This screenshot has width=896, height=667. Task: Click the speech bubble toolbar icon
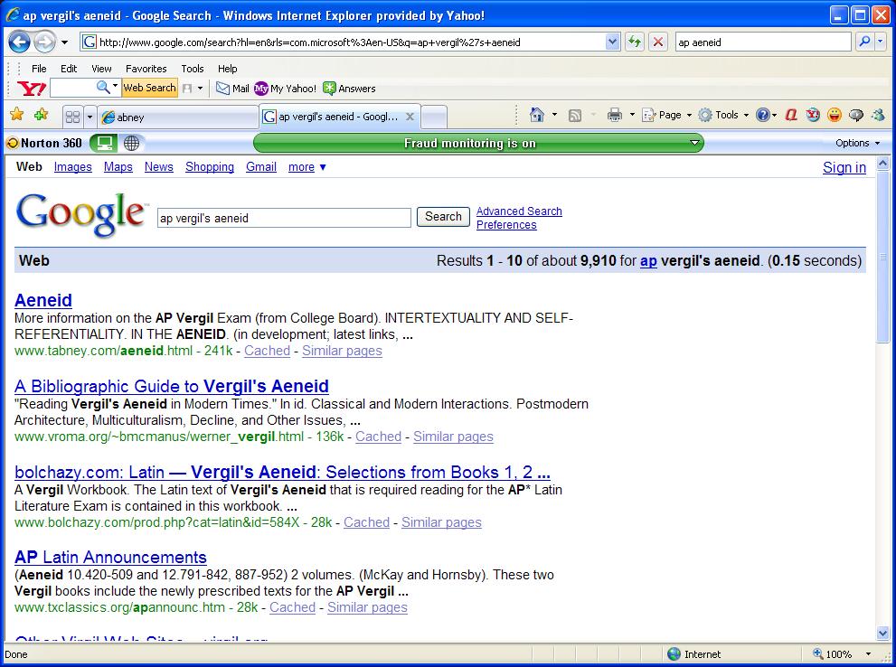856,116
